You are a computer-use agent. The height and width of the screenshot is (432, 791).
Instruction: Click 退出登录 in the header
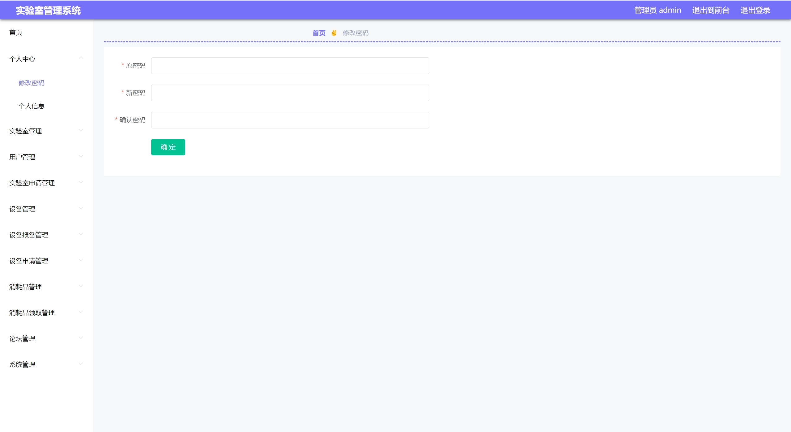point(755,10)
